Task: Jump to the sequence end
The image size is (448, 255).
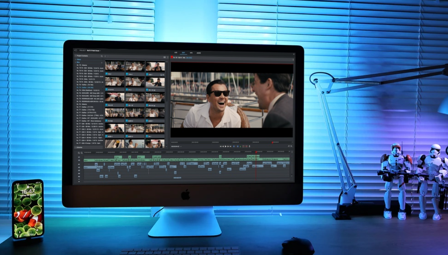Action: [231, 146]
